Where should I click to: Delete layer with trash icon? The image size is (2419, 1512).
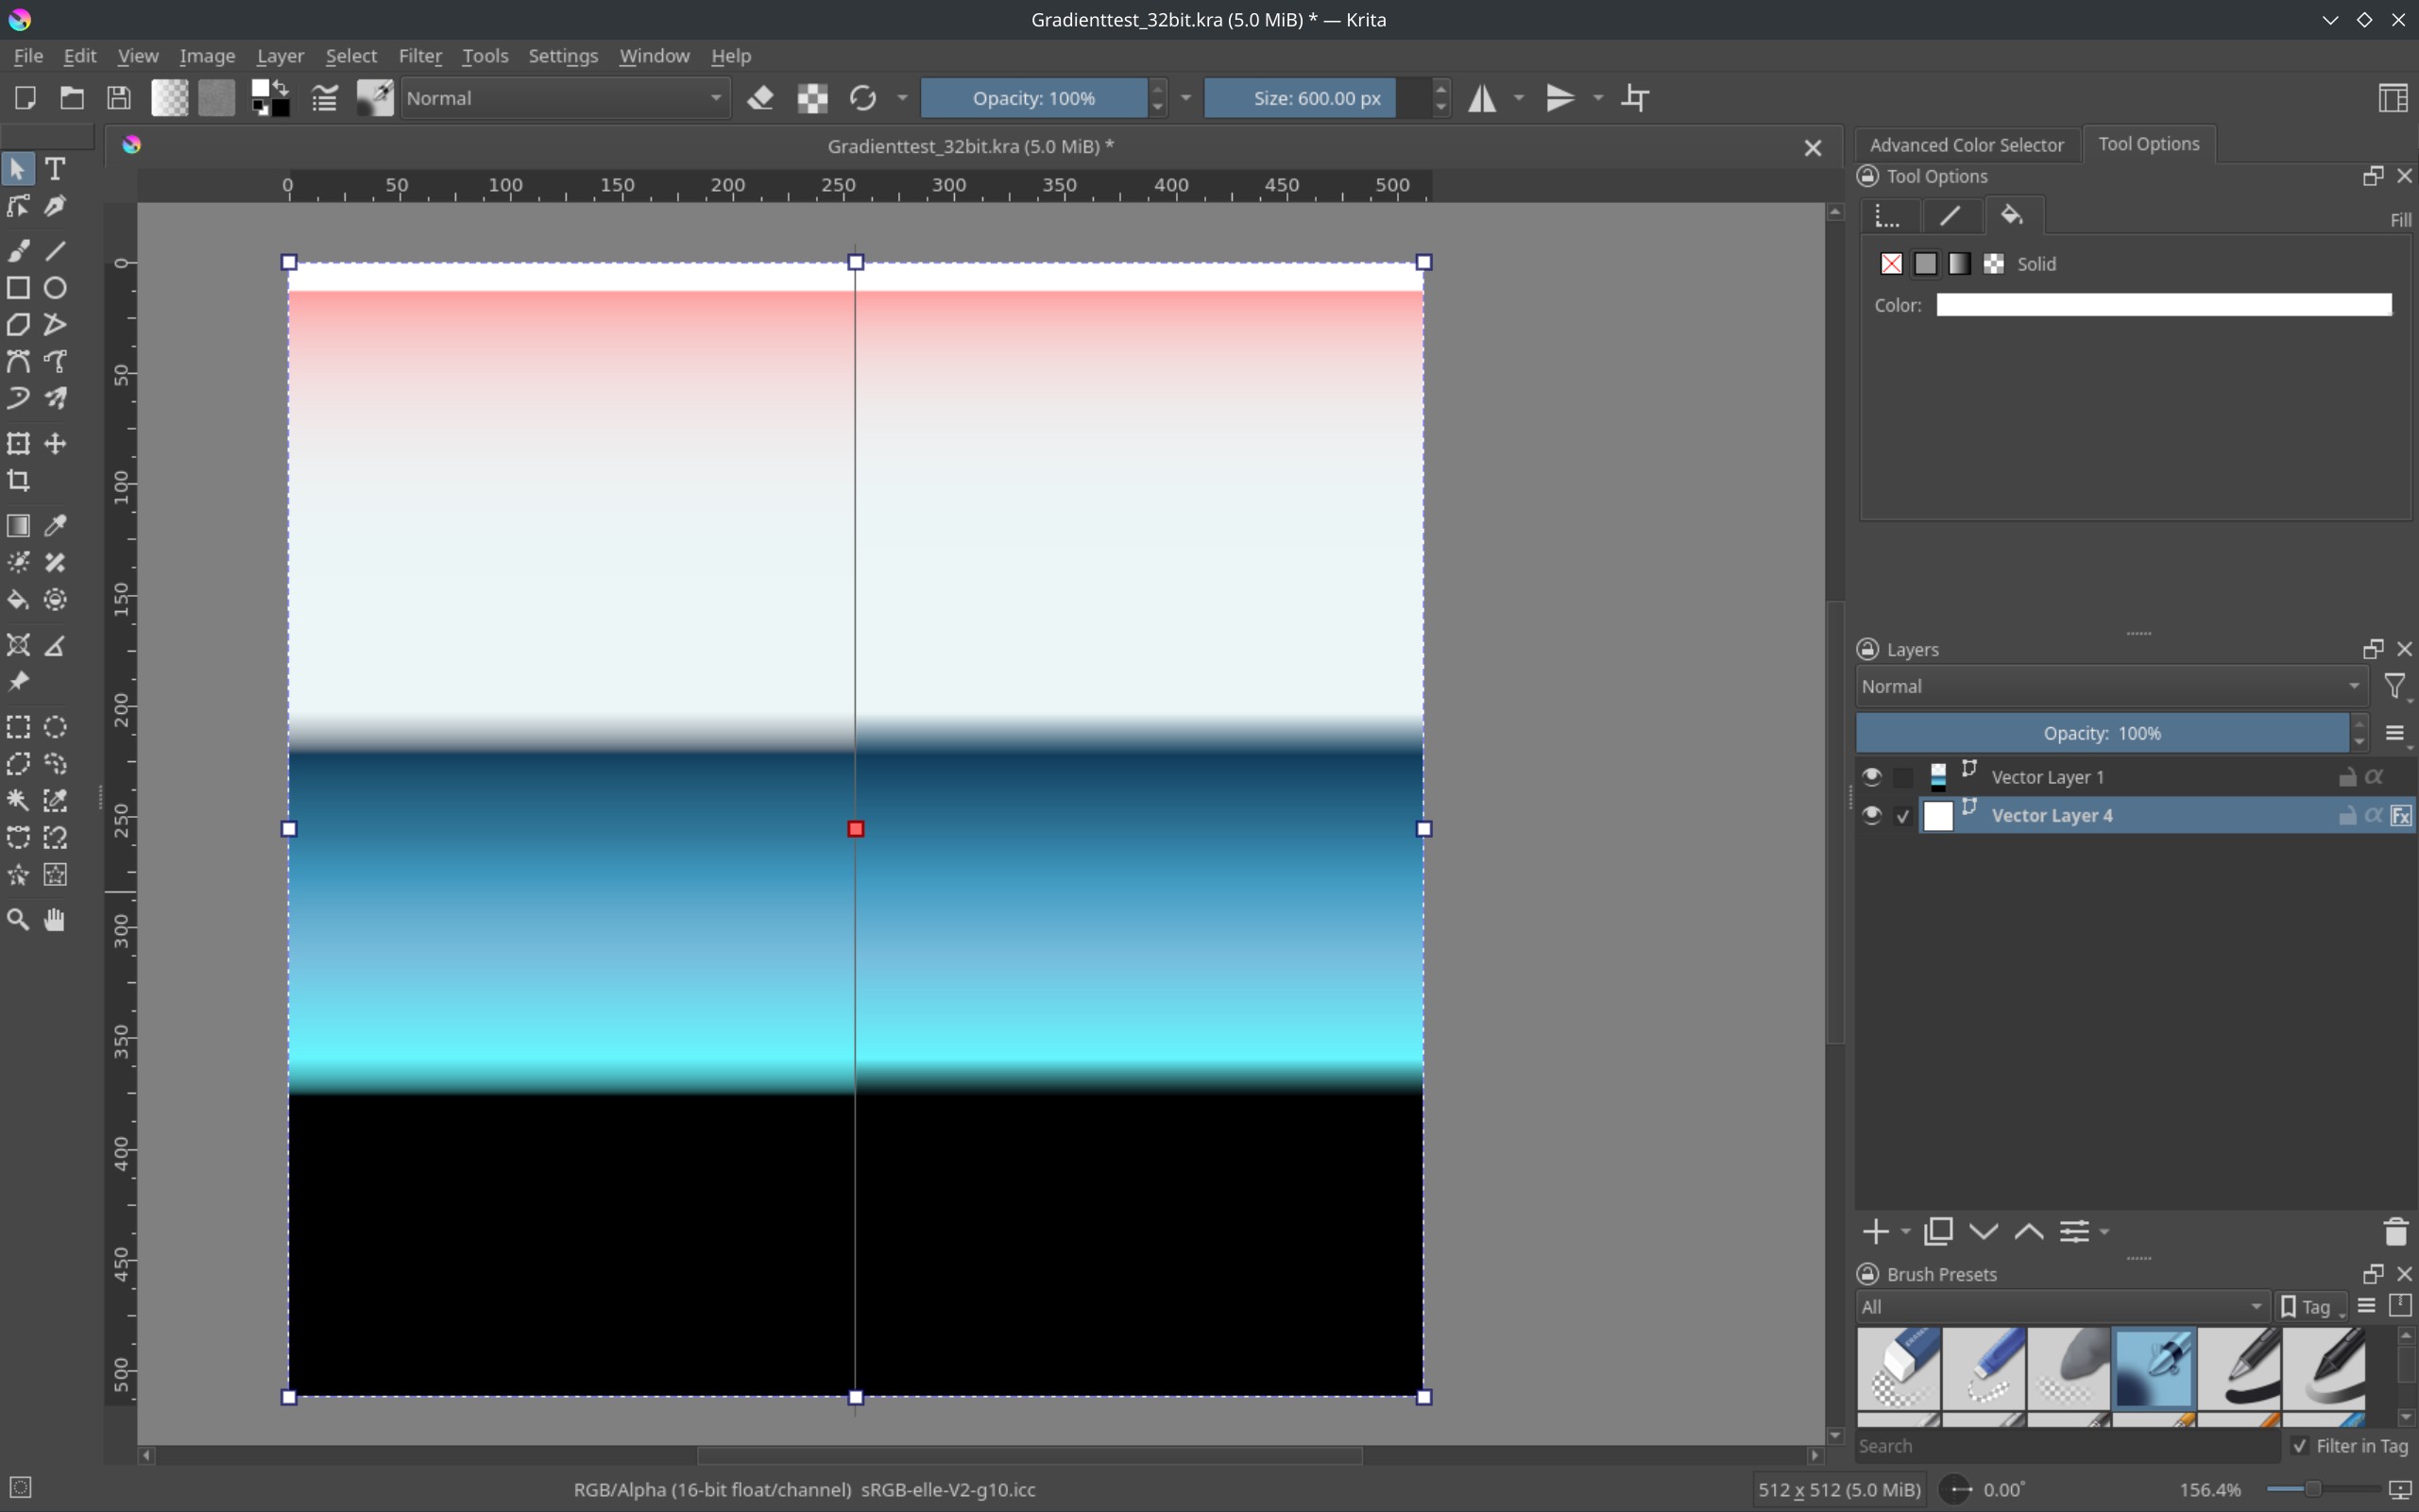(x=2395, y=1232)
